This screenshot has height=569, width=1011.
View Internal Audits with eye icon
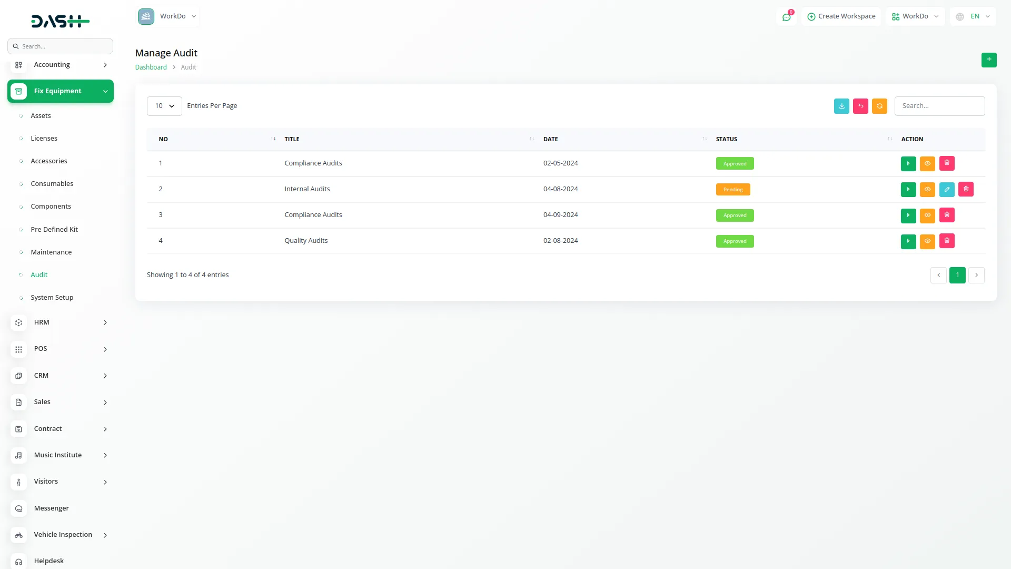pos(927,189)
